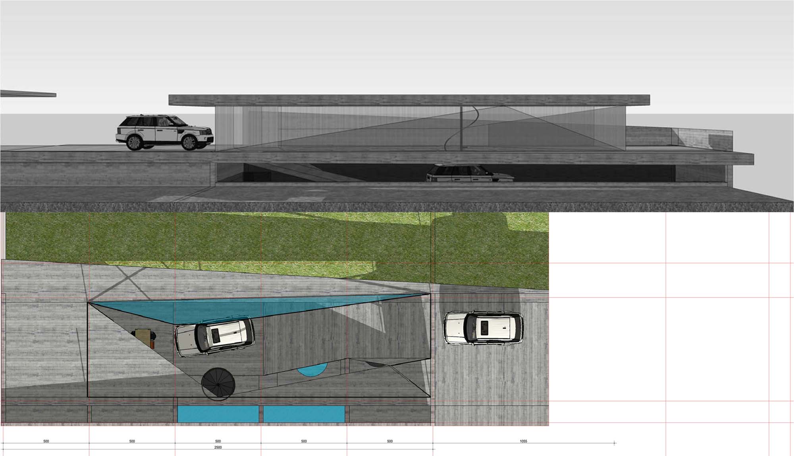794x456 pixels.
Task: Select the SUV on the right driveway in plan
Action: point(483,328)
